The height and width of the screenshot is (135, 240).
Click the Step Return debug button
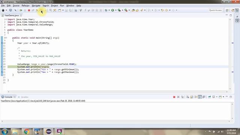(x=45, y=10)
